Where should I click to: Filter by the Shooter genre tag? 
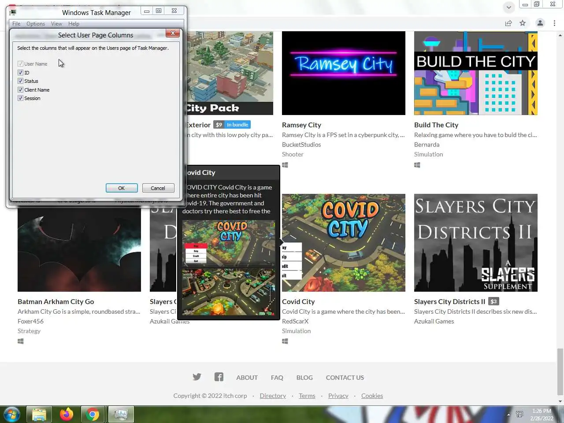293,154
